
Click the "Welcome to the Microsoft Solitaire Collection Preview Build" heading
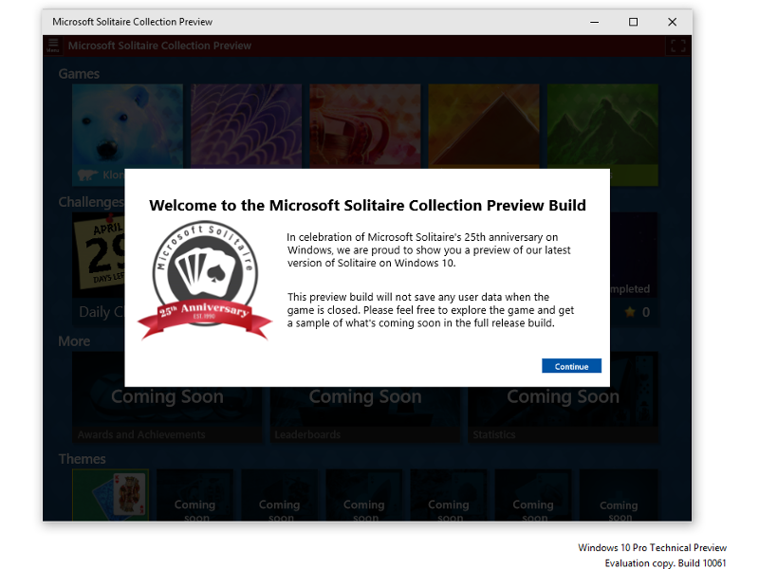pyautogui.click(x=367, y=205)
